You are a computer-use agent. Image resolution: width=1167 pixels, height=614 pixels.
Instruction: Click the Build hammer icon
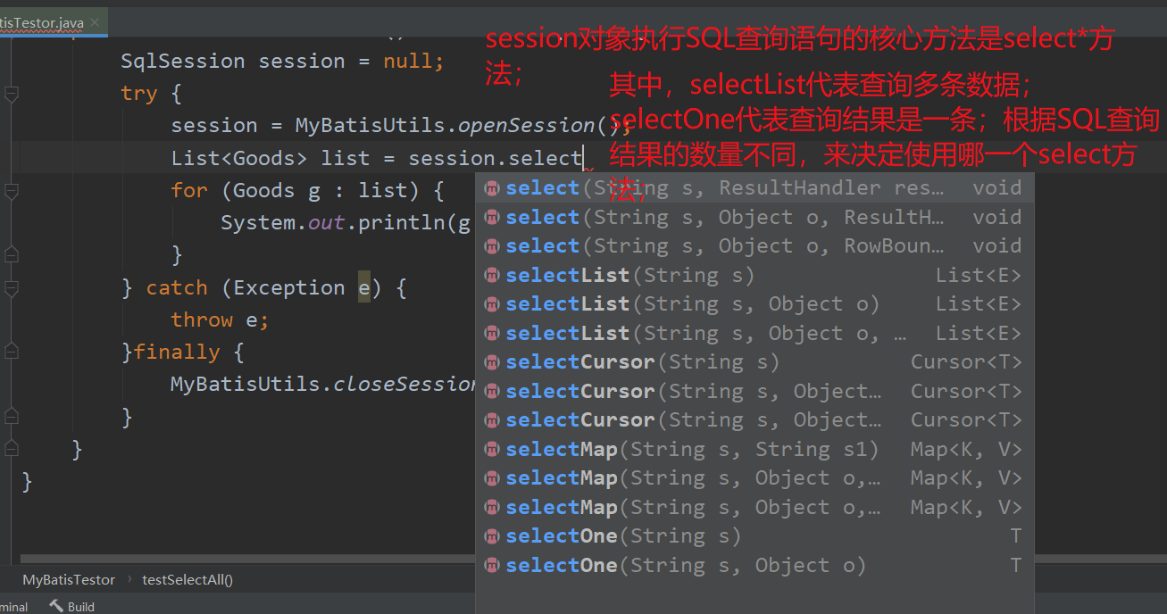(56, 606)
